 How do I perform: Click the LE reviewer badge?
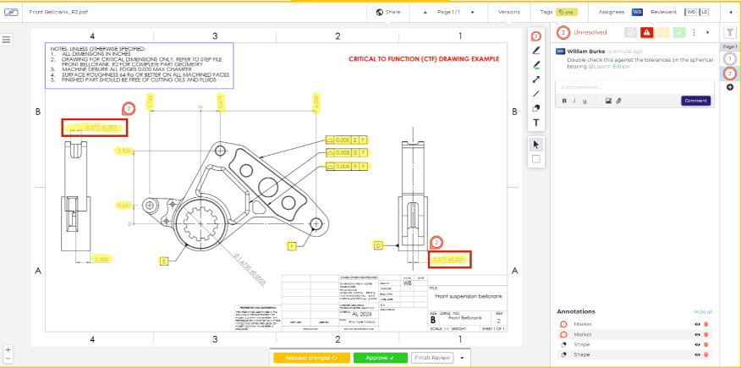705,13
